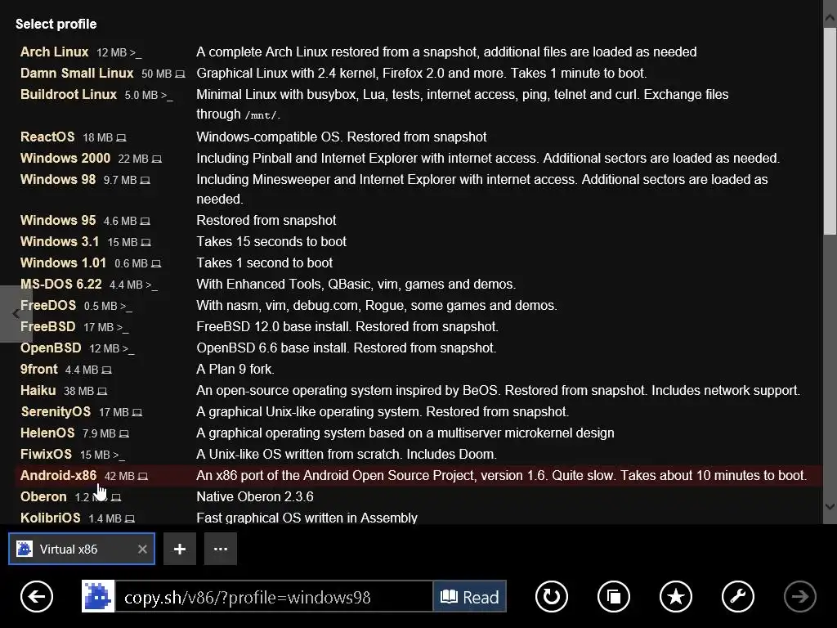Image resolution: width=837 pixels, height=628 pixels.
Task: Open the Haiku profile
Action: point(38,390)
